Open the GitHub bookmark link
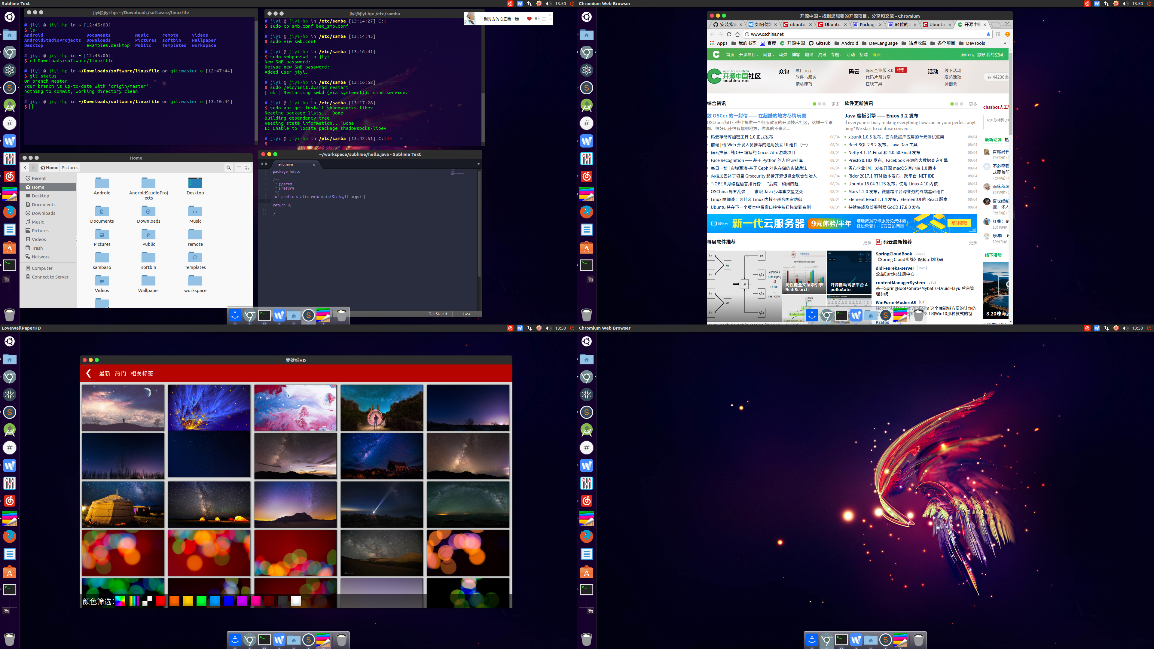This screenshot has height=649, width=1154. click(x=819, y=44)
